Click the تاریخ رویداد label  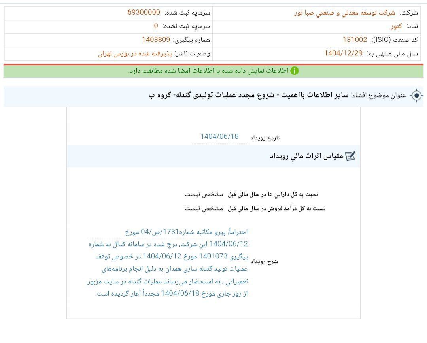point(265,138)
